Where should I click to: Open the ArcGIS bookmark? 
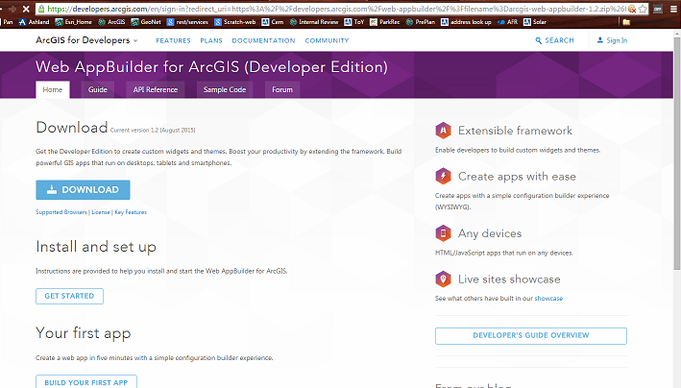[x=111, y=22]
